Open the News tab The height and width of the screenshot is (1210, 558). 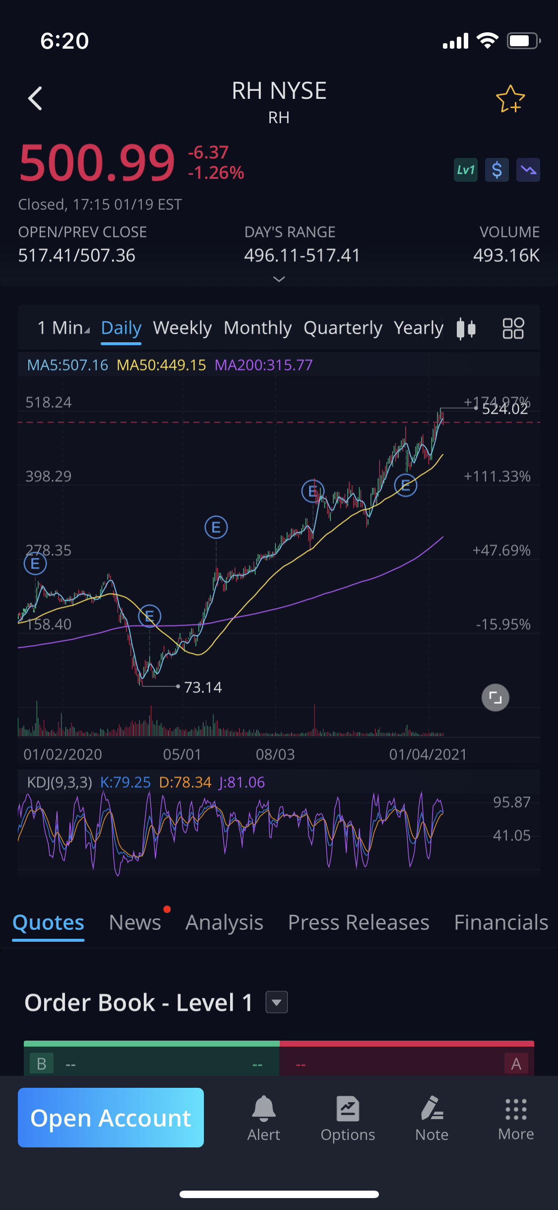point(135,922)
